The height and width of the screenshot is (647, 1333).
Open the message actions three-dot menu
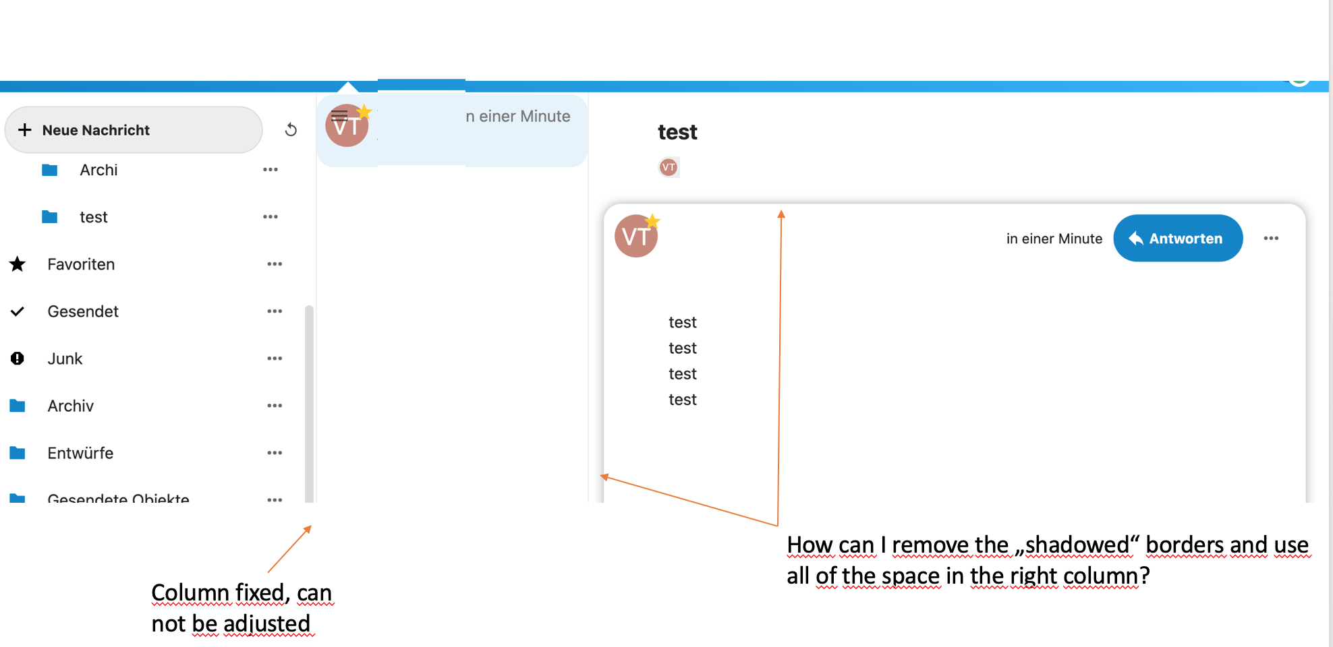pos(1271,238)
